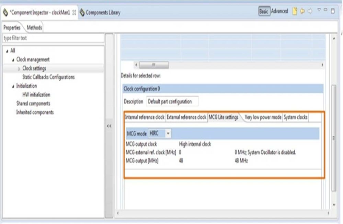Click the Details for selected row label
This screenshot has height=224, width=343.
coord(141,76)
